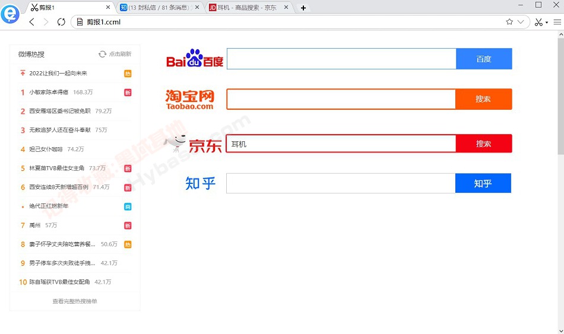Screen dimensions: 564x334
Task: Open the browser hamburger menu
Action: [x=557, y=23]
